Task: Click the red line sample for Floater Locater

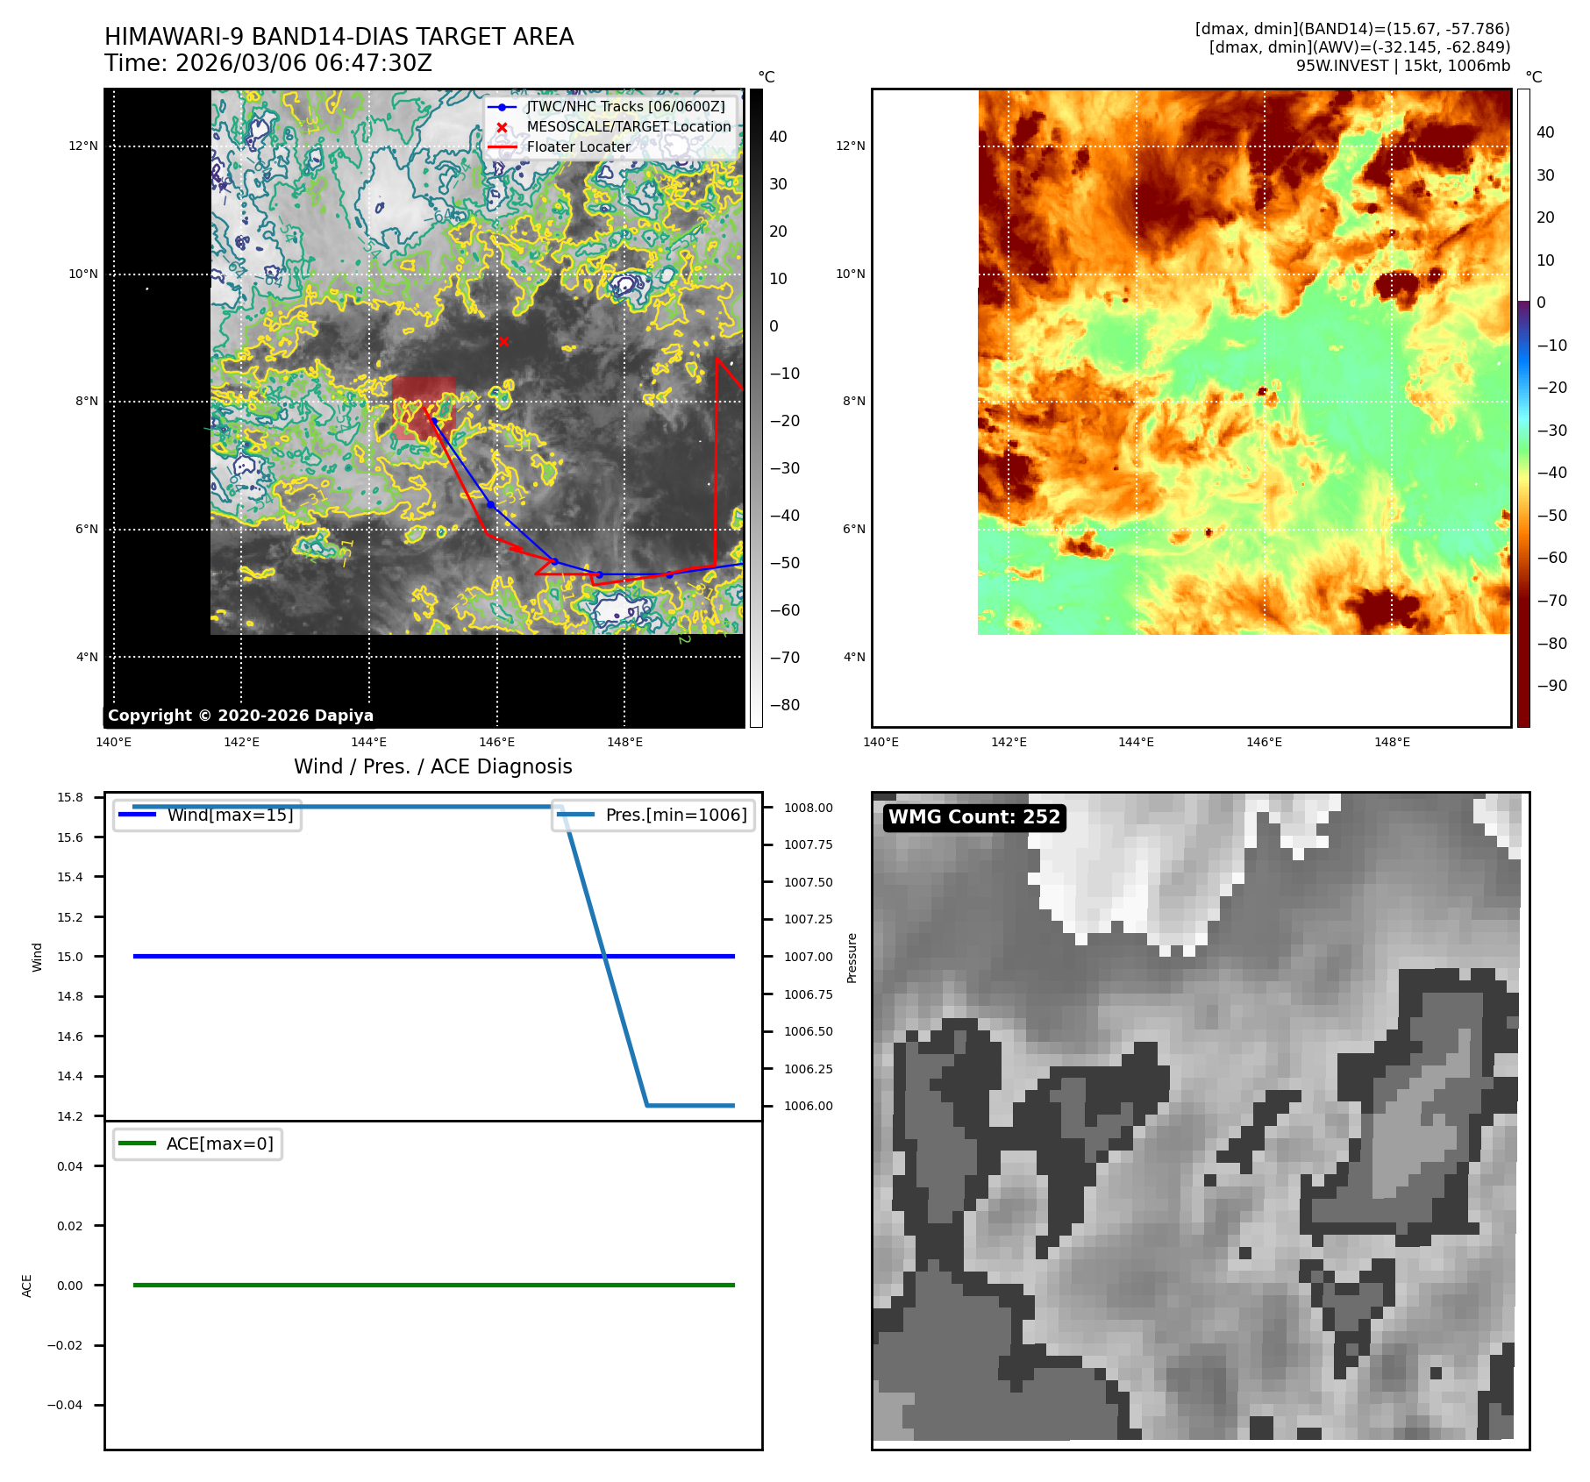Action: click(x=502, y=147)
